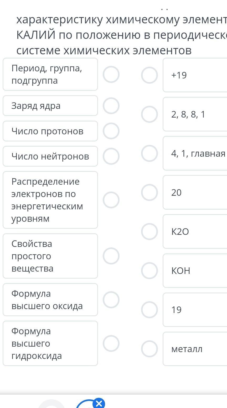Select the radio for answer KOH
This screenshot has width=227, height=408.
149,271
